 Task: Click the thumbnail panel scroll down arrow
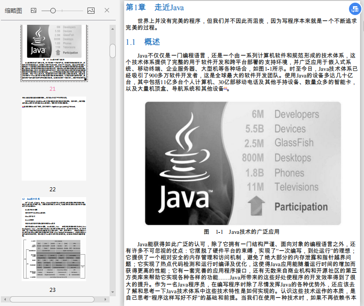113,292
